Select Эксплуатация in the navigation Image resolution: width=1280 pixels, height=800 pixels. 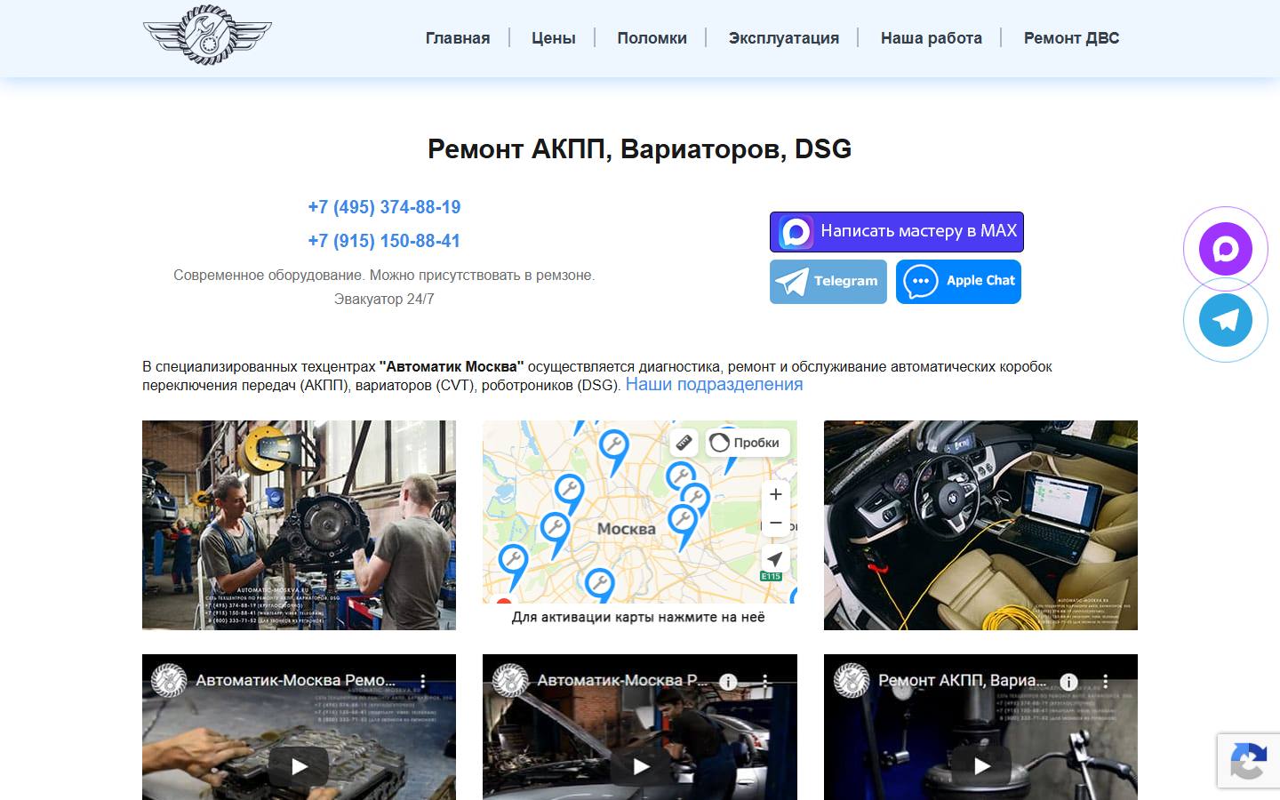click(784, 38)
